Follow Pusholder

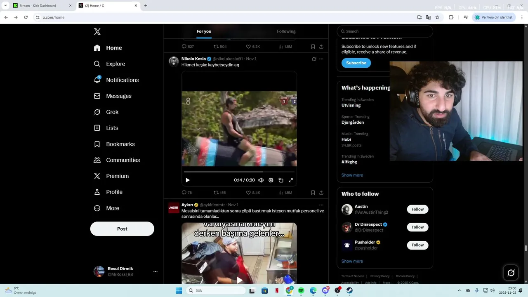(x=417, y=245)
